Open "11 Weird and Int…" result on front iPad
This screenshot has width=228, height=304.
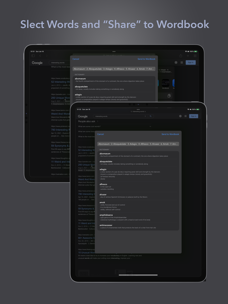point(86,223)
